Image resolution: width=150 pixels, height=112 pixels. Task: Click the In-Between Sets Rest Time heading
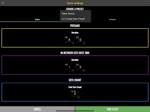[x=75, y=53]
